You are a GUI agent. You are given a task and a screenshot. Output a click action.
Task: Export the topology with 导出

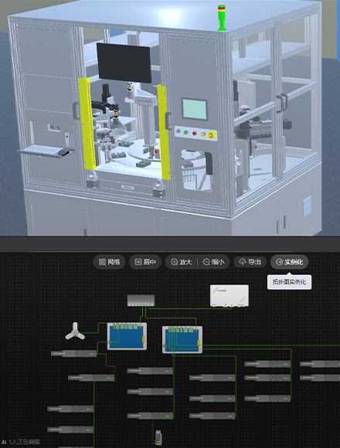(250, 262)
